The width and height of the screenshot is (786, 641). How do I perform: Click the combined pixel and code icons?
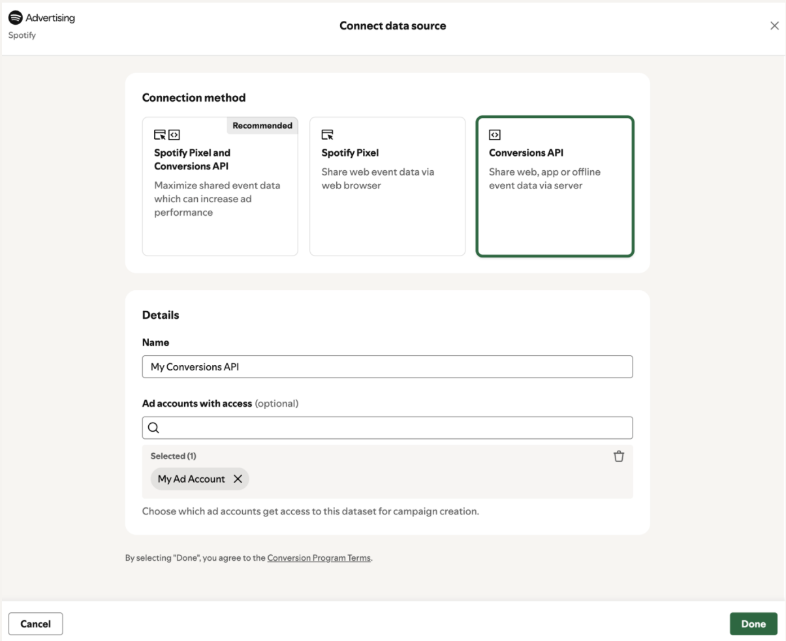pos(167,135)
